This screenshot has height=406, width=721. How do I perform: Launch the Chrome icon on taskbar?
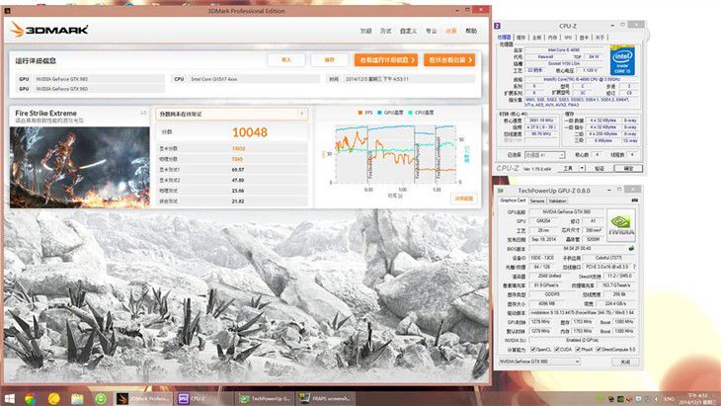coord(31,399)
